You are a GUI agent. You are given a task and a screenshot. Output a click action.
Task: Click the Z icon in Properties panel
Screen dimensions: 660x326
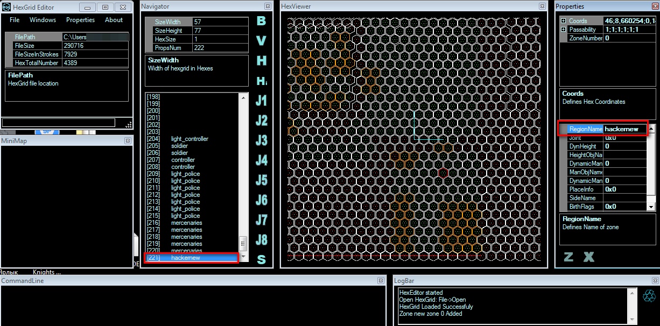click(x=568, y=257)
